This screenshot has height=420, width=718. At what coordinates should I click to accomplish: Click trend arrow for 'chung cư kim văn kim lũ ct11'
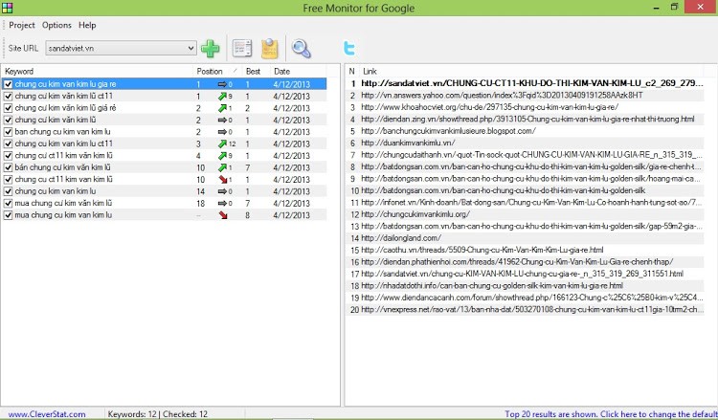click(222, 96)
